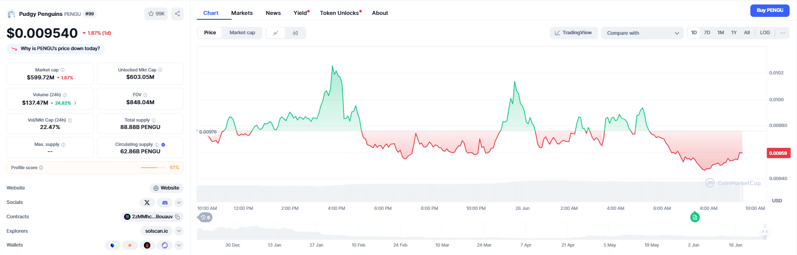797x255 pixels.
Task: Toggle LOG scale
Action: click(765, 33)
